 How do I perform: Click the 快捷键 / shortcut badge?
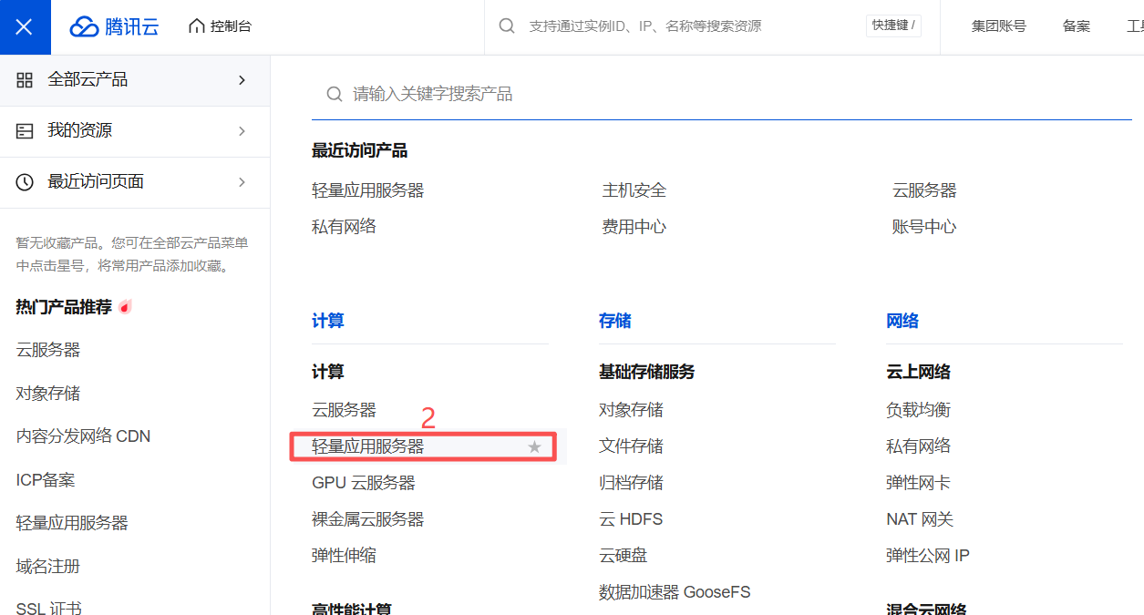pyautogui.click(x=893, y=26)
